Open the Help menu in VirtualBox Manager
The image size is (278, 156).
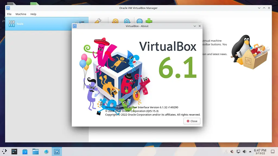[x=33, y=14]
